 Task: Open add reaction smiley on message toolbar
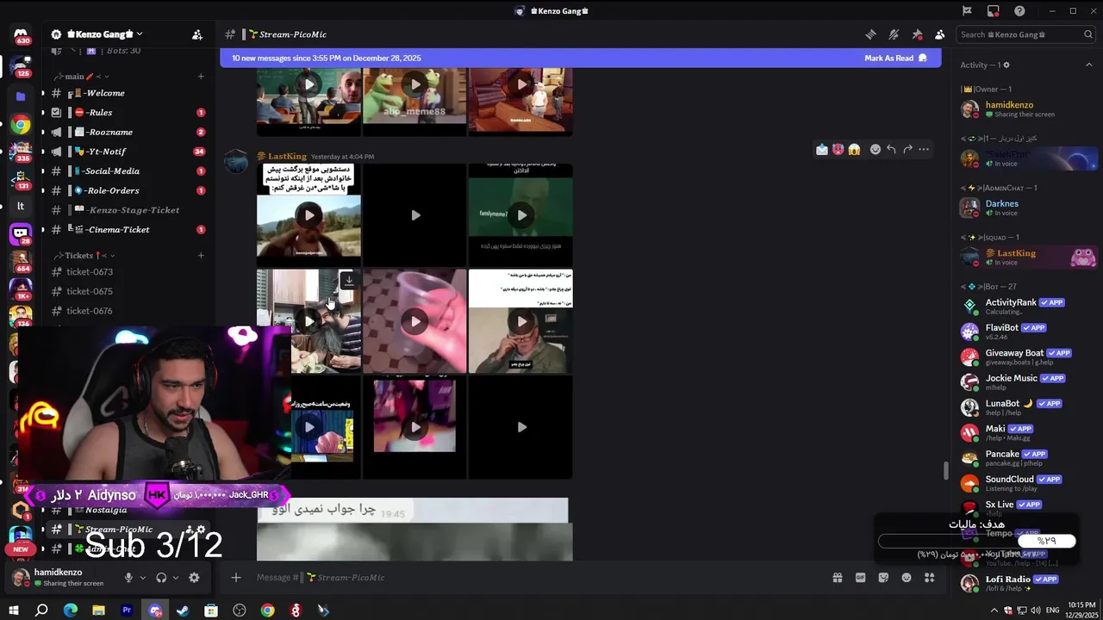[876, 149]
